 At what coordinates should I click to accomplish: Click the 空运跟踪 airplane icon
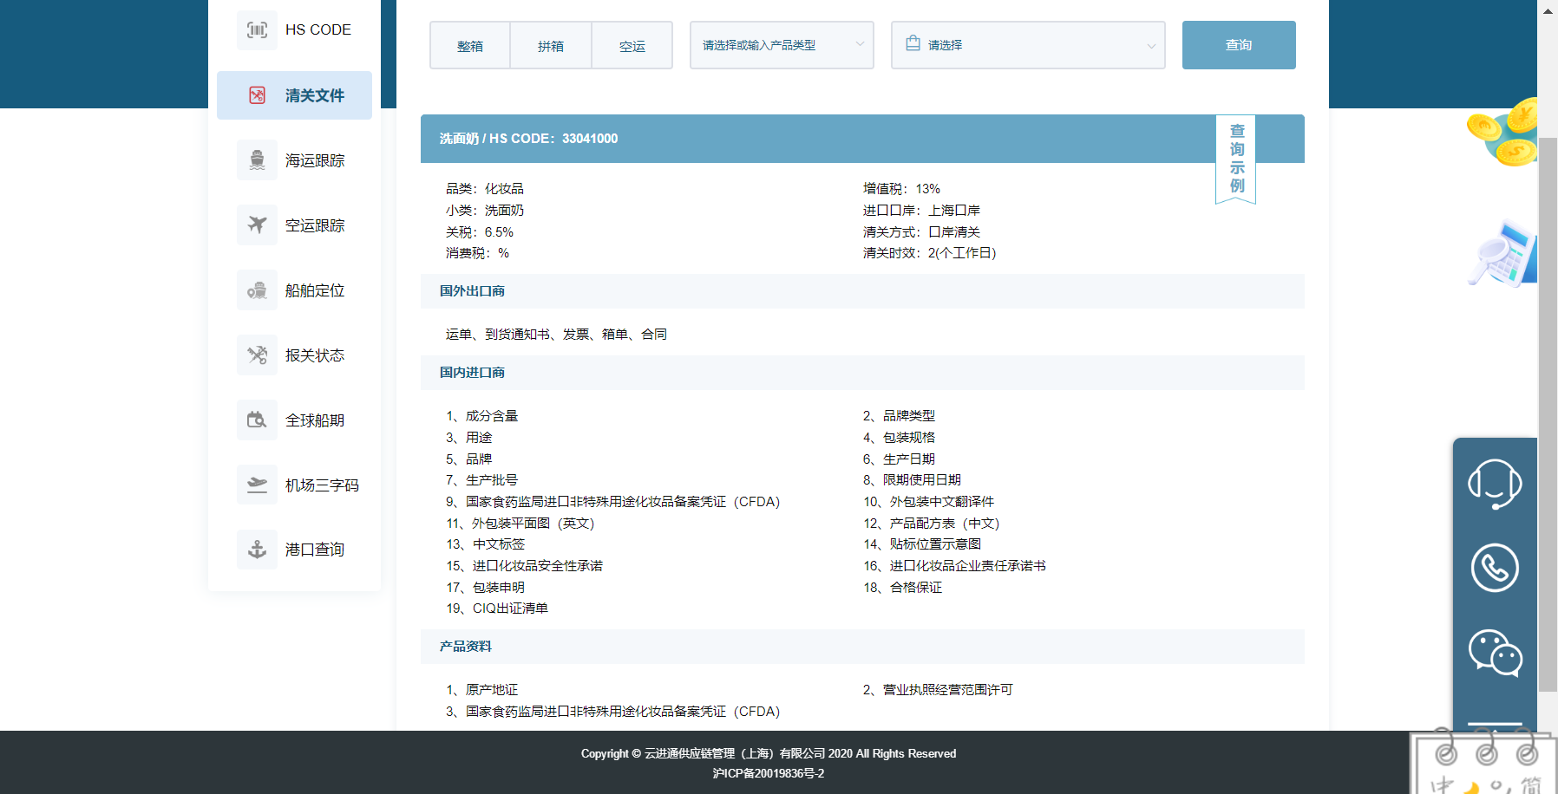[257, 225]
